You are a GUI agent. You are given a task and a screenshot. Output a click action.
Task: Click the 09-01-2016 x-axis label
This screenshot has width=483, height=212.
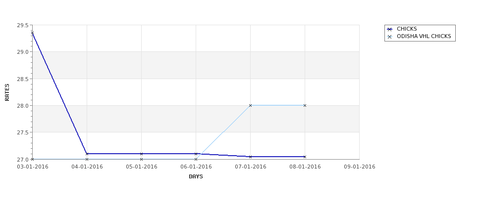(x=360, y=167)
